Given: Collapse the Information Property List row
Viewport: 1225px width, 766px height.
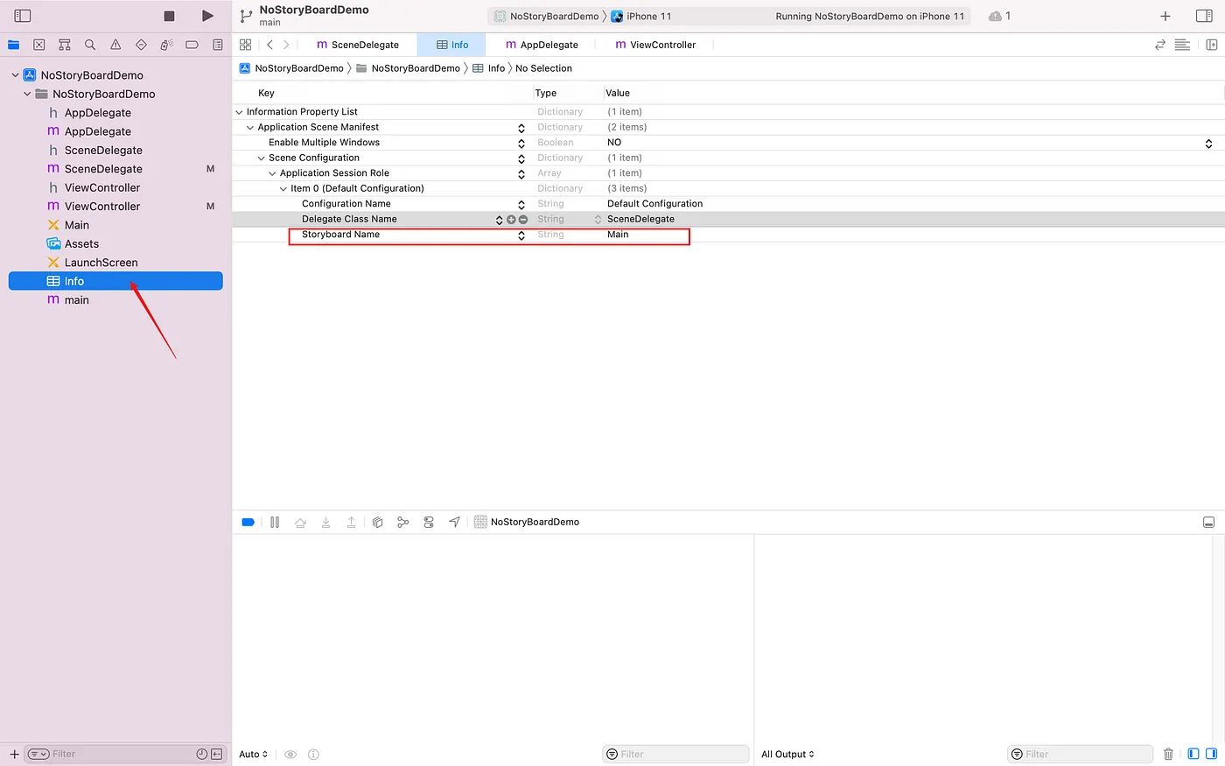Looking at the screenshot, I should click(240, 112).
